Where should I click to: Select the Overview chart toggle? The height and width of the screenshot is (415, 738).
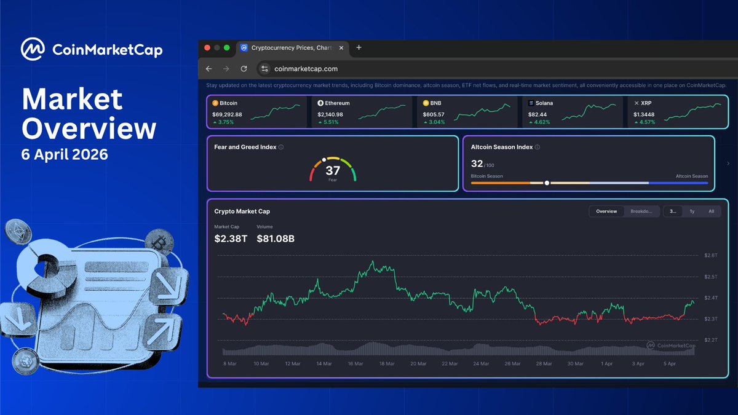(x=606, y=211)
